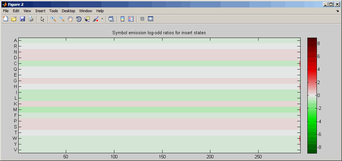The width and height of the screenshot is (342, 161).
Task: Open a file with the folder icon
Action: [14, 19]
